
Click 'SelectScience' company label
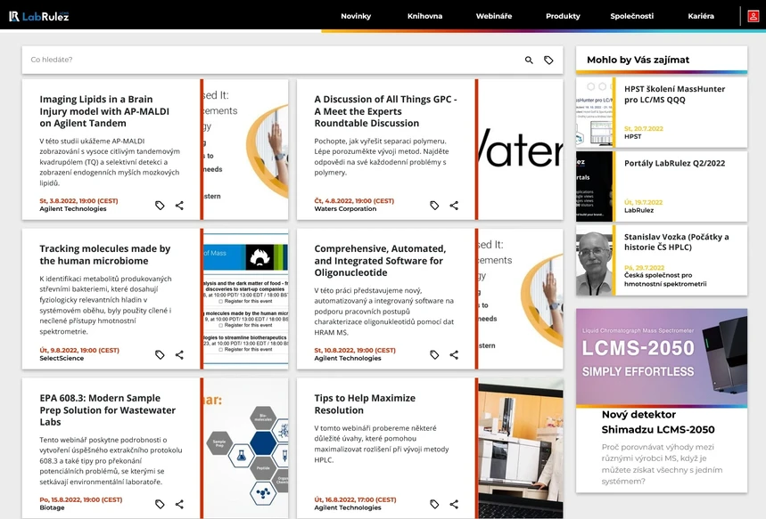point(62,358)
